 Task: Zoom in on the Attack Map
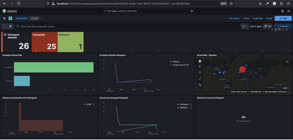coord(200,61)
